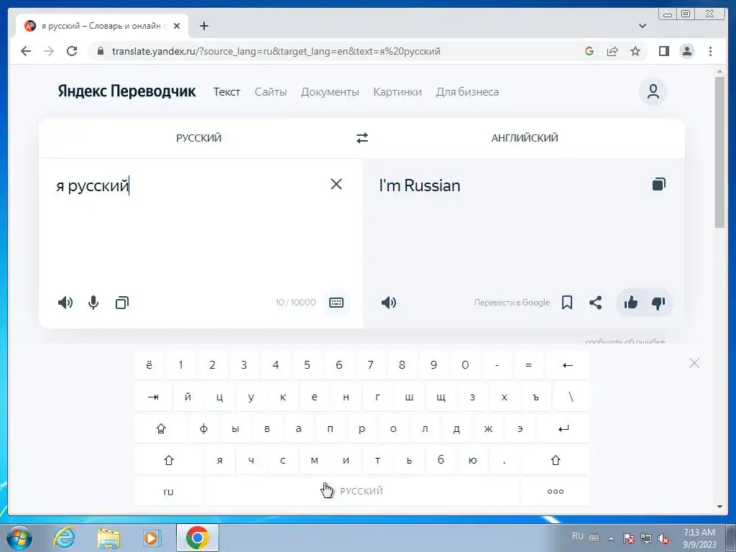Rate the translation thumbs down
Viewport: 736px width, 552px height.
pos(658,303)
